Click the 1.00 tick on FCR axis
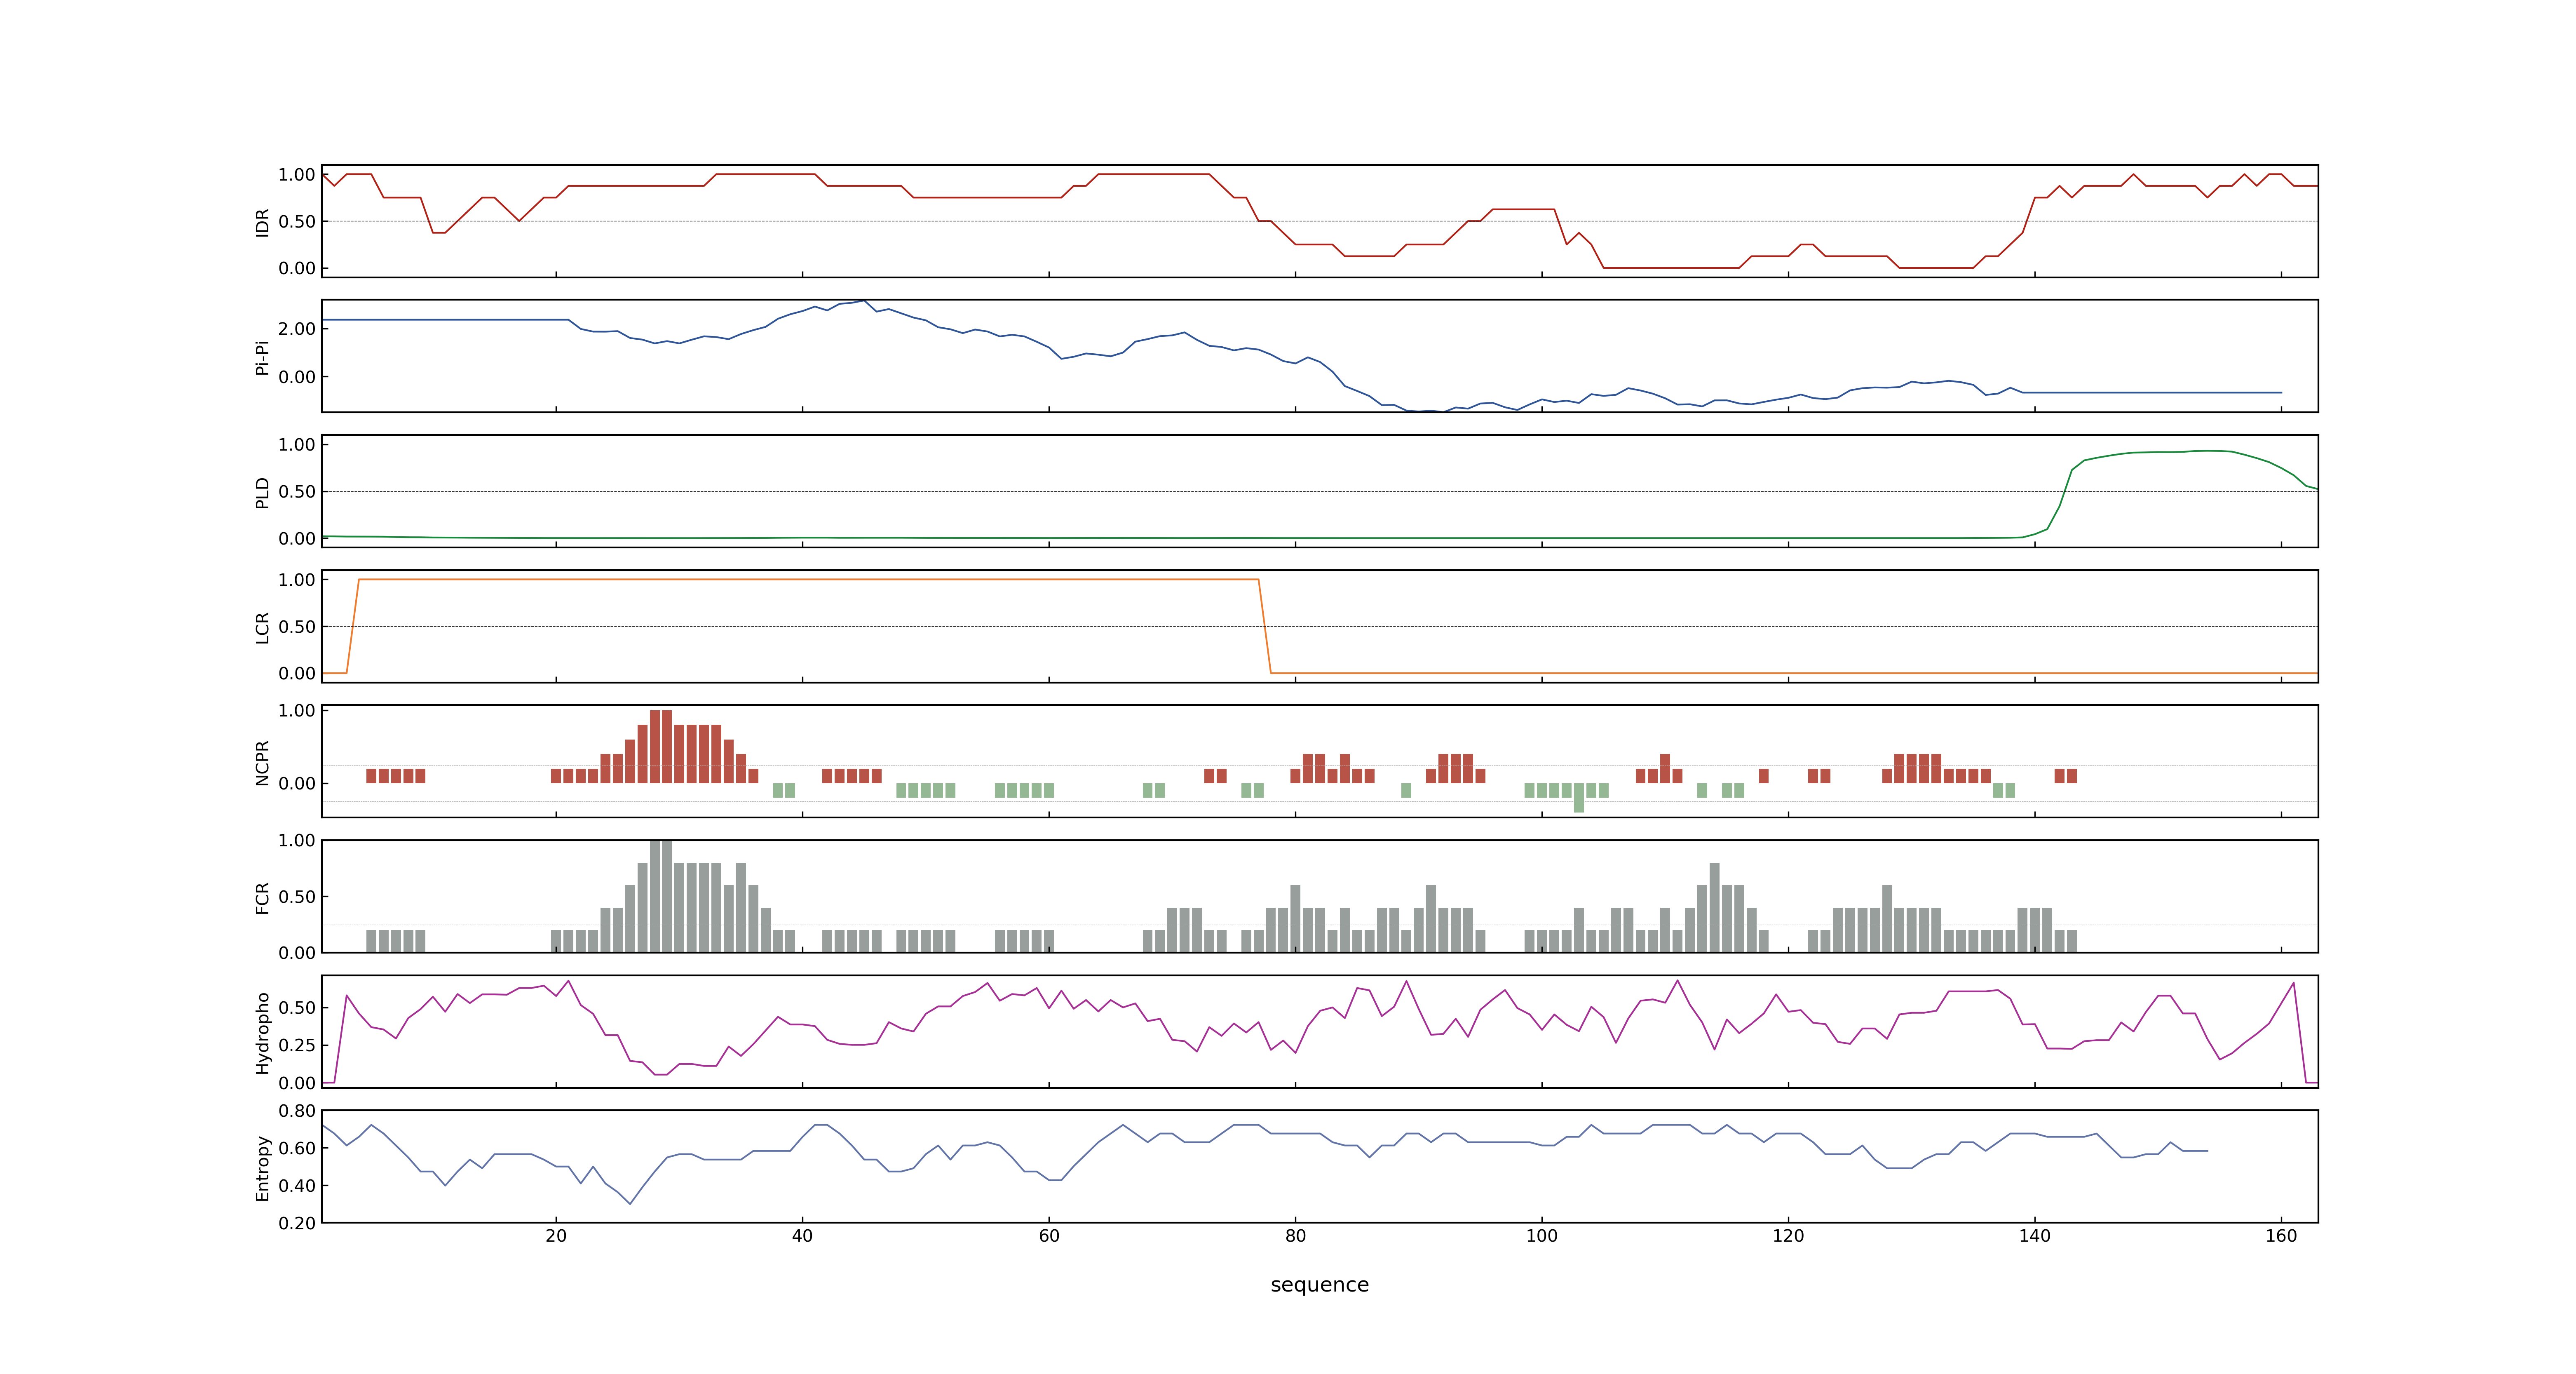This screenshot has width=2576, height=1374. (297, 840)
